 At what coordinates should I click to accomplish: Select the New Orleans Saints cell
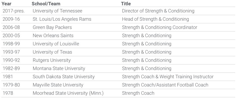click(x=53, y=36)
